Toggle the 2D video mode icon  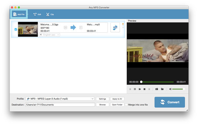tap(65, 27)
